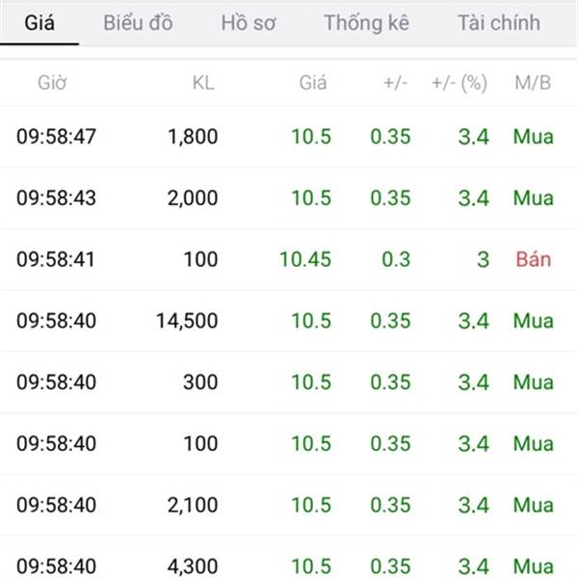Sort by the Giờ column header
Screen dimensions: 578x578
point(52,83)
